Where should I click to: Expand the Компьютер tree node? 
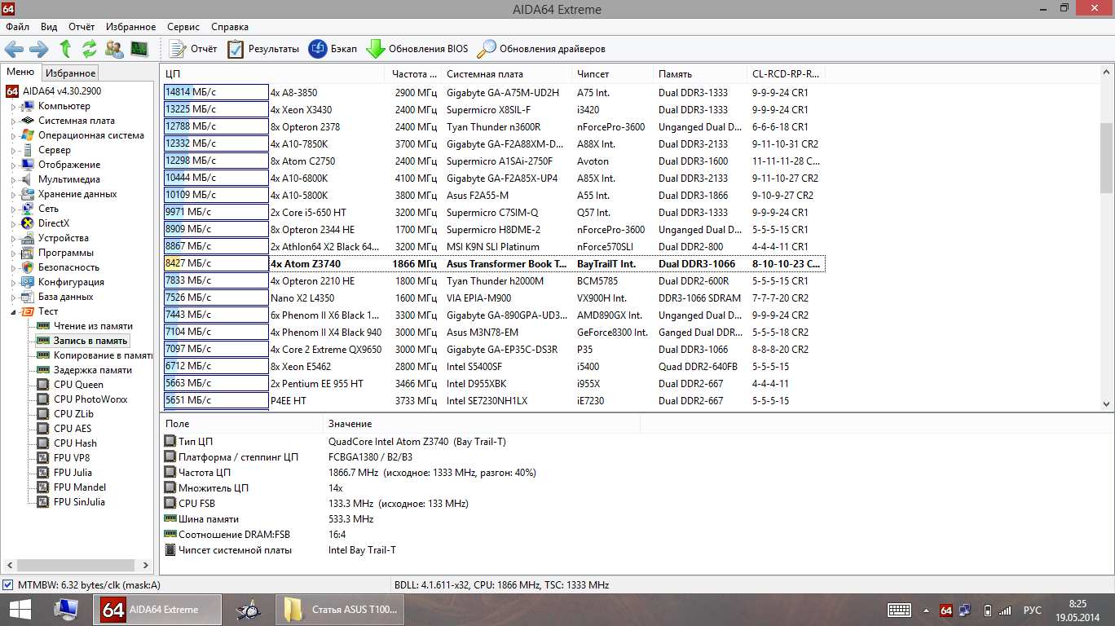(13, 106)
